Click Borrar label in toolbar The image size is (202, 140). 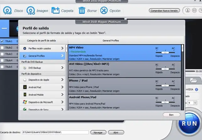click(92, 11)
